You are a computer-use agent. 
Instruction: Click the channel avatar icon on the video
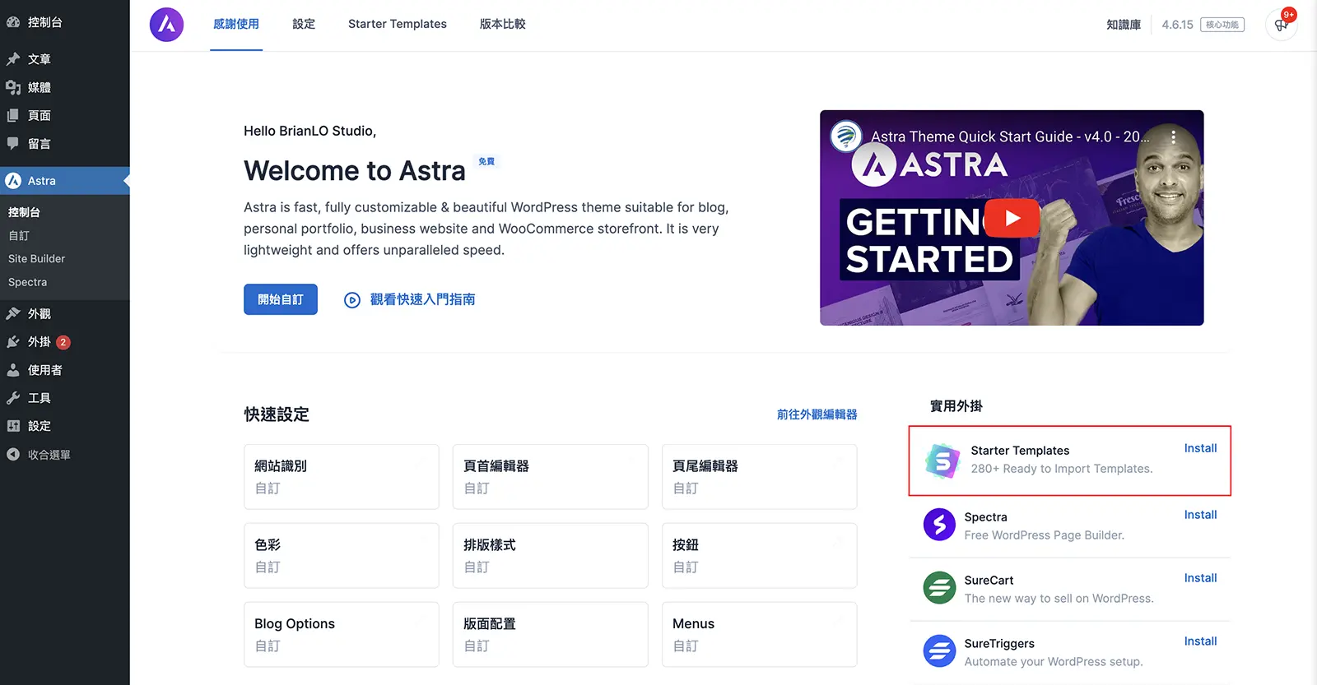846,136
